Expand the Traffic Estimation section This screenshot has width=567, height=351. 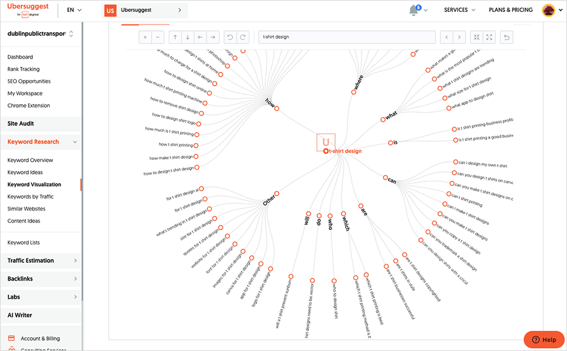pyautogui.click(x=75, y=260)
